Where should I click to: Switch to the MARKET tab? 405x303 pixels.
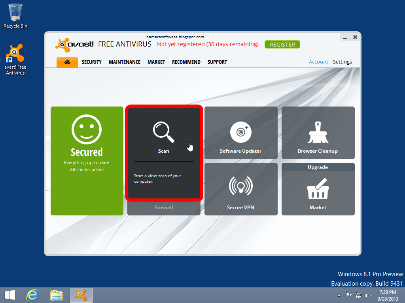(x=156, y=62)
